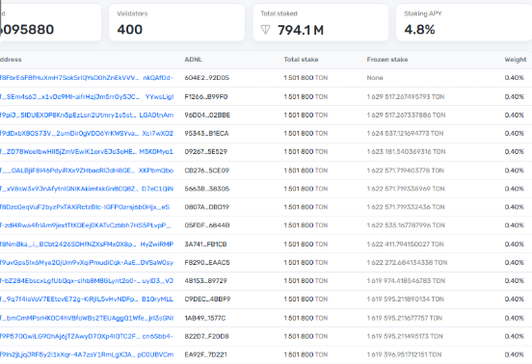
Task: Open validator address ending XKPbmQbo
Action: [87, 170]
